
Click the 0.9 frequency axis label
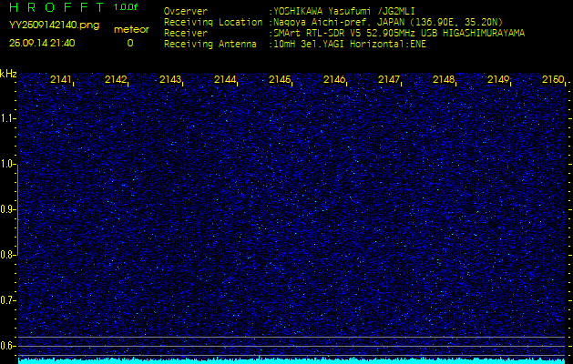[8, 209]
